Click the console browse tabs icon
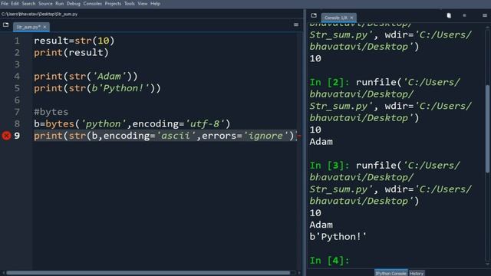491x276 pixels. point(314,15)
